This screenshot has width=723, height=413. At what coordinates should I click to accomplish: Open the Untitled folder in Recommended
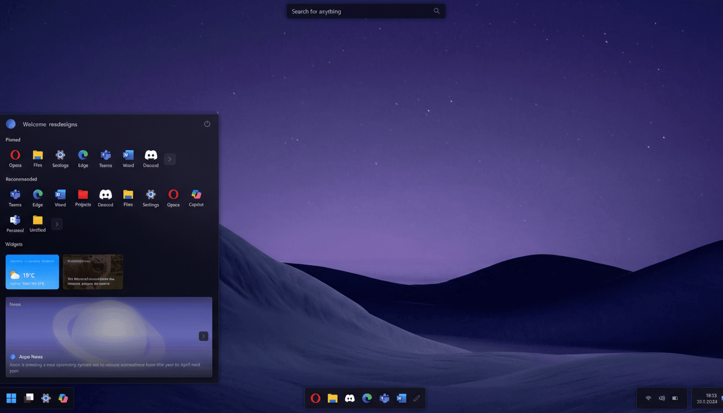point(37,220)
